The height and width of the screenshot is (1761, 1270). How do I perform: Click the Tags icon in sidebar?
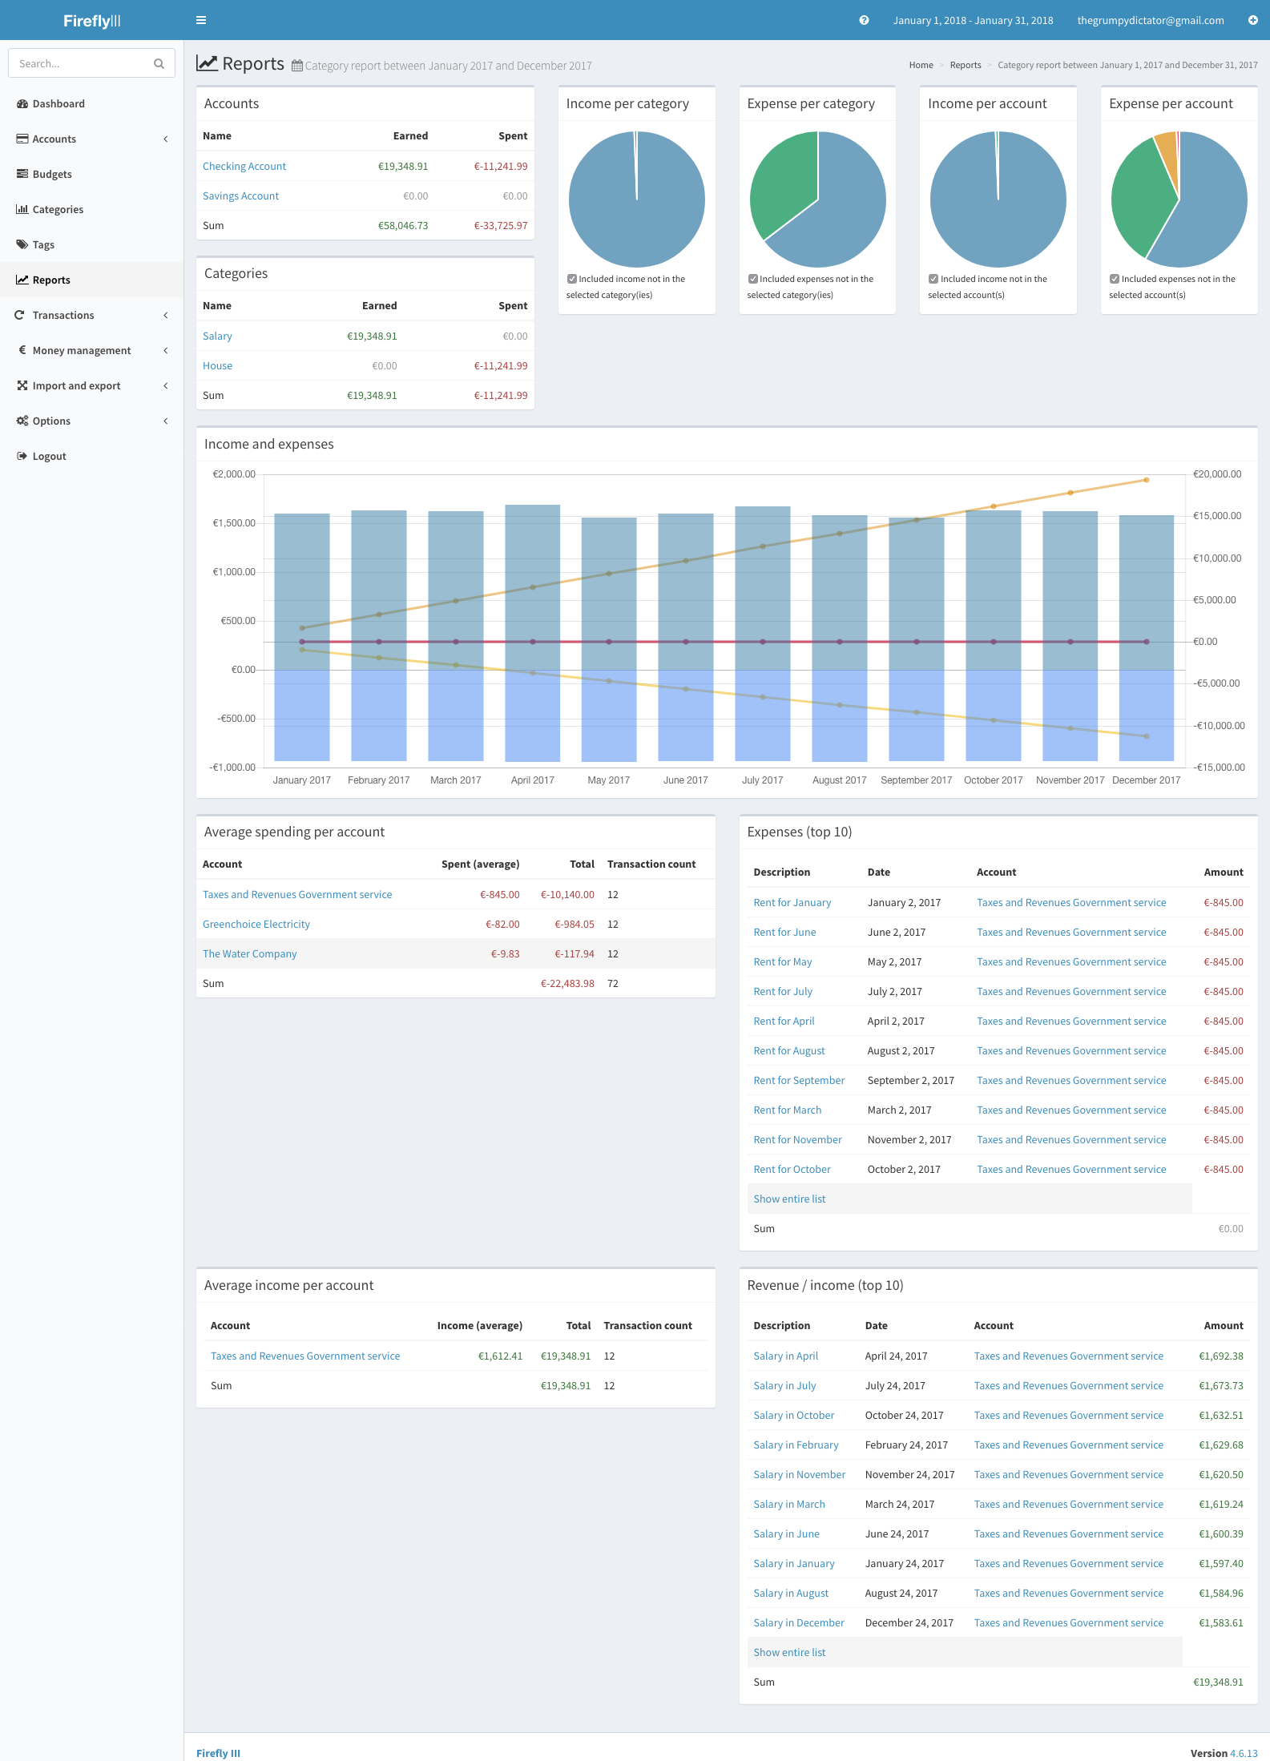pos(22,244)
